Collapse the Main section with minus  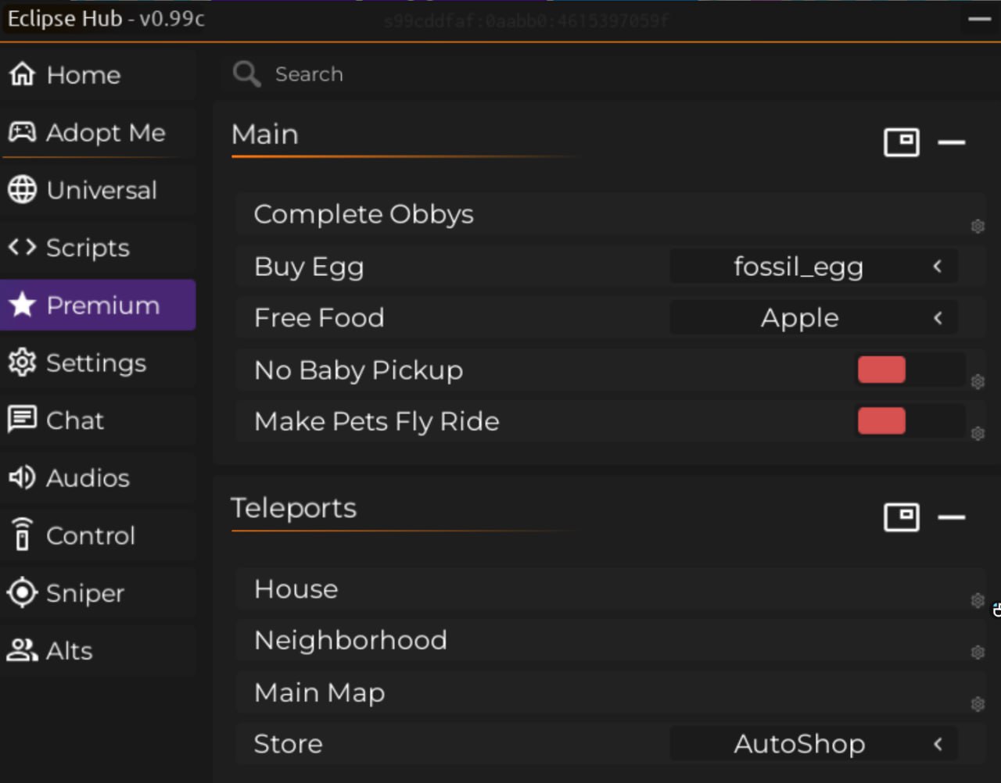pyautogui.click(x=952, y=142)
